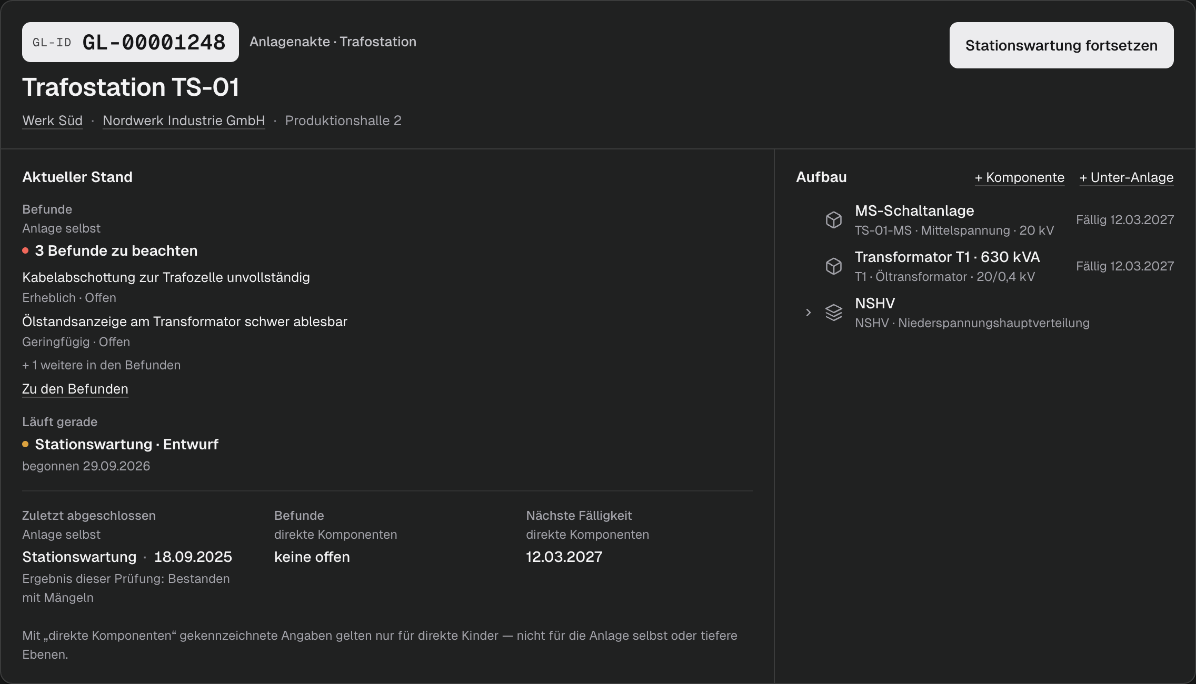1196x684 pixels.
Task: Click the 'Geringfügig · Offen' severity text
Action: (76, 342)
